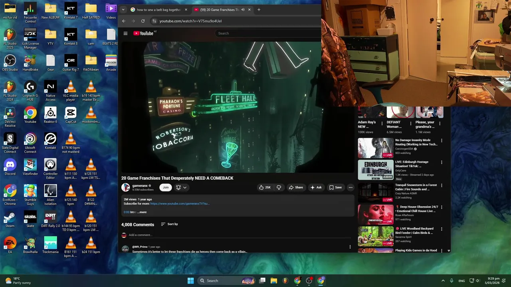511x287 pixels.
Task: Go back in the browser
Action: pos(124,21)
